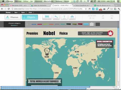
Task: Expand the Save menu
Action: [x=17, y=12]
